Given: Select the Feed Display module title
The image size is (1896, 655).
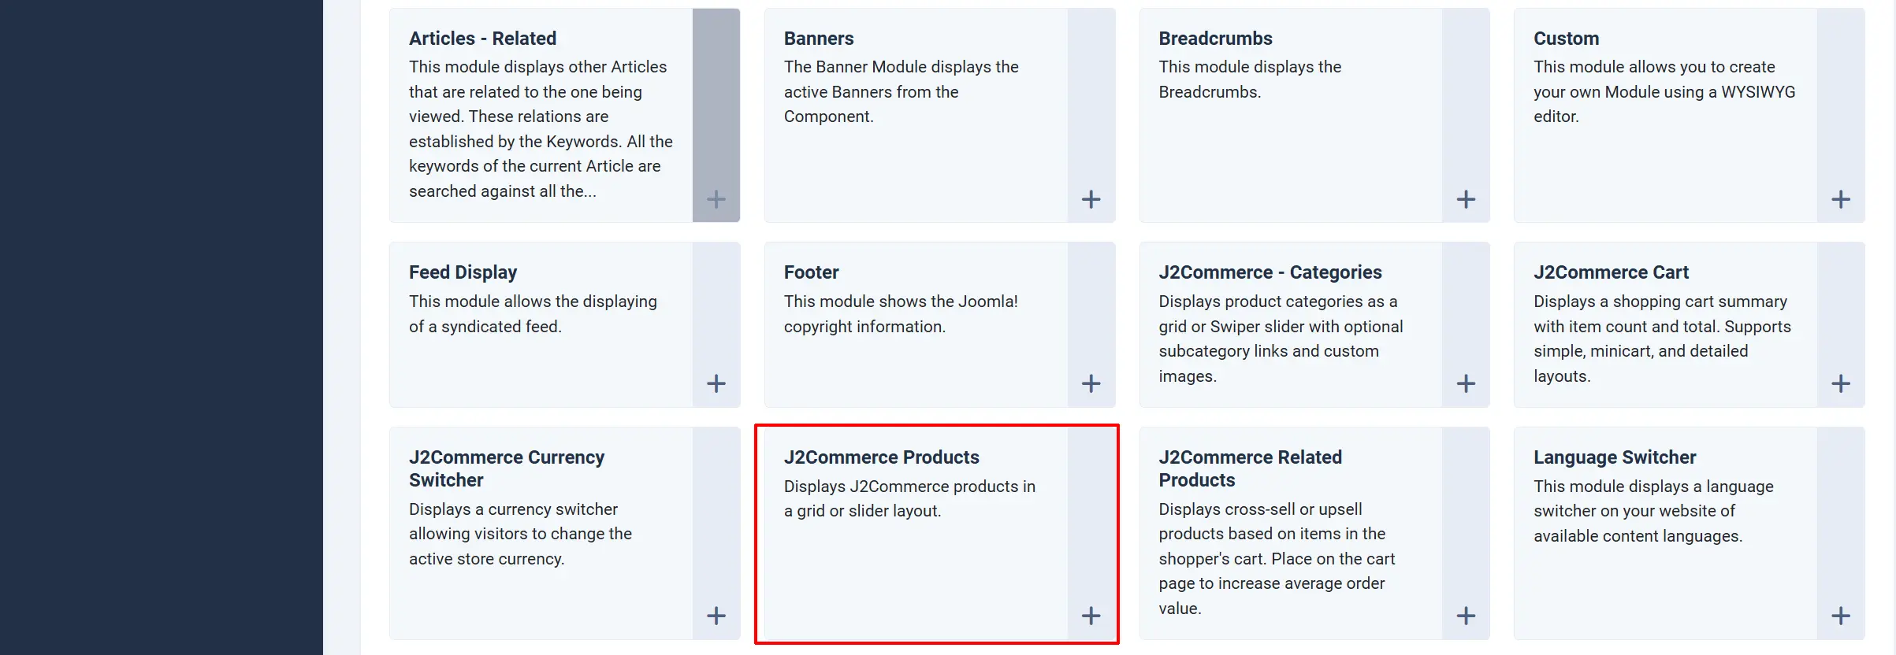Looking at the screenshot, I should tap(463, 272).
